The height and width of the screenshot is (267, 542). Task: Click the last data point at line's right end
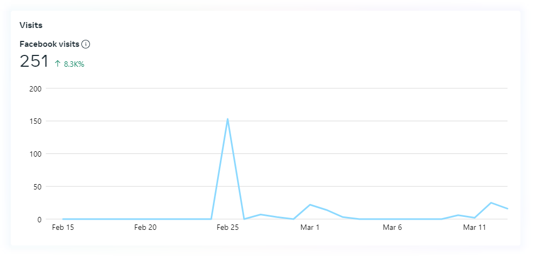(508, 209)
